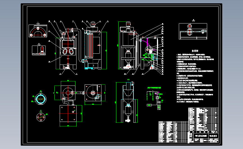Select the right glove port on cabinet
The image size is (243, 149).
(x=71, y=51)
